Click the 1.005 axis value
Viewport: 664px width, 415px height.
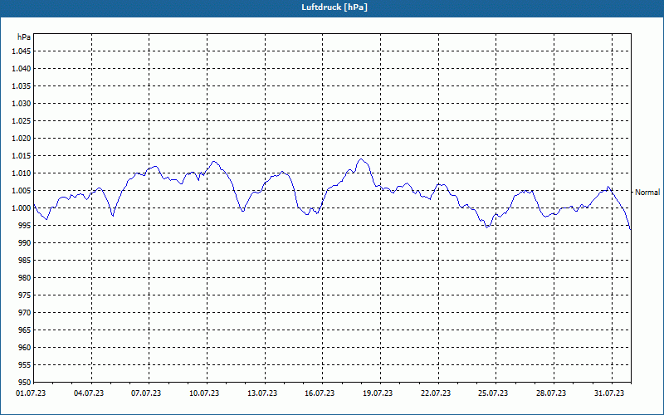22,191
